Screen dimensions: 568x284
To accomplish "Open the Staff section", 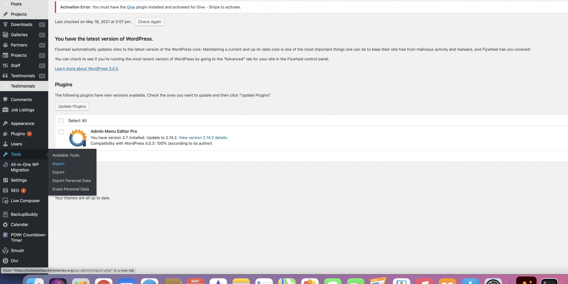I will (15, 65).
